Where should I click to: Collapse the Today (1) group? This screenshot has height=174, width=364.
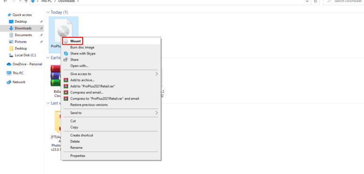48,12
